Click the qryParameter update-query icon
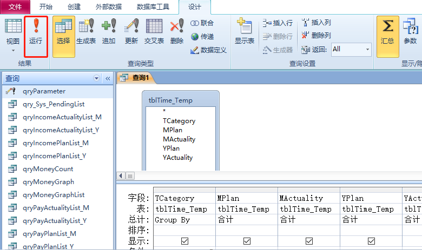This screenshot has width=422, height=250. [11, 91]
